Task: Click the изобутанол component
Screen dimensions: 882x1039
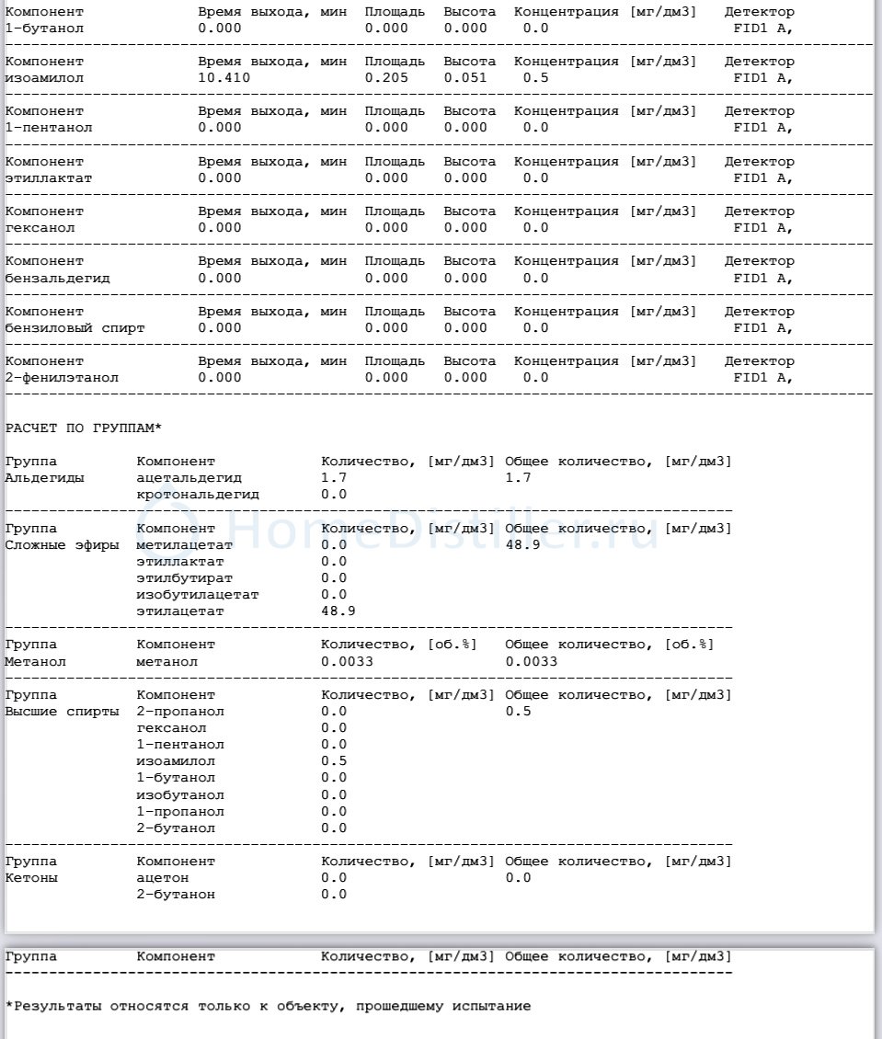Action: pos(180,795)
